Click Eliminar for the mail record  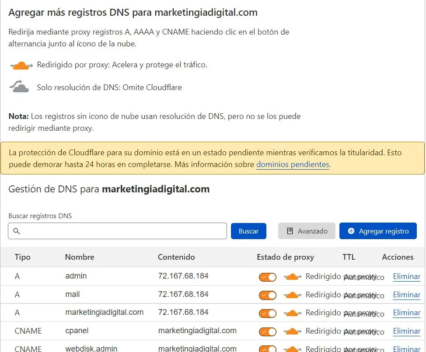(407, 295)
